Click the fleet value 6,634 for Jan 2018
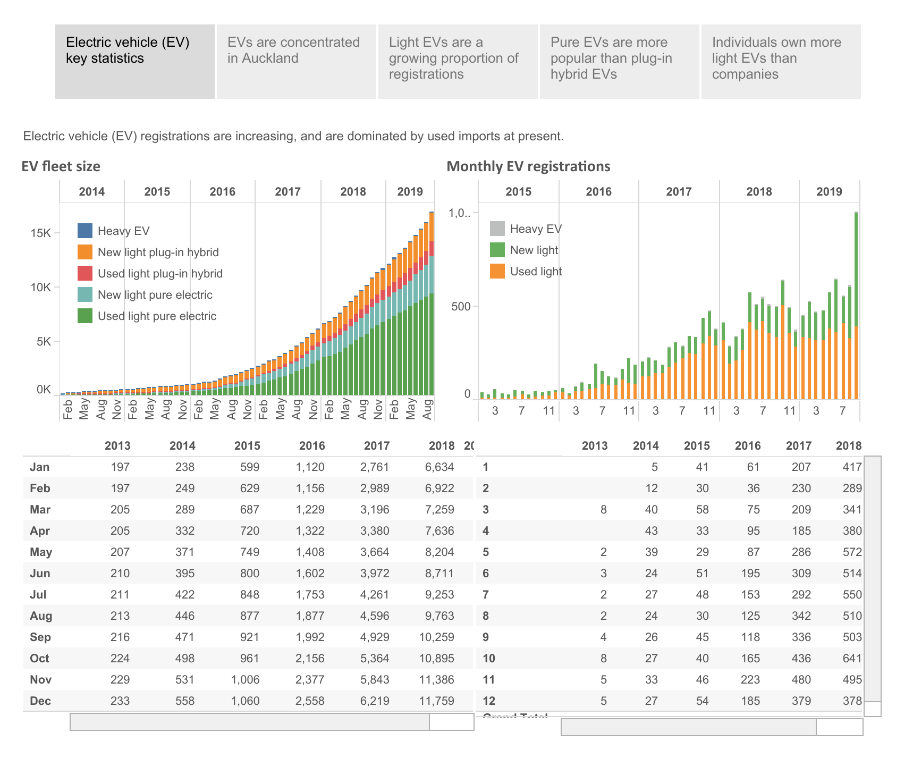The image size is (913, 775). point(439,467)
